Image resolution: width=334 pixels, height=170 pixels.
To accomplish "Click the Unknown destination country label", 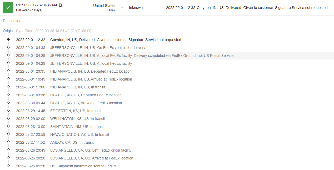I will coord(135,8).
